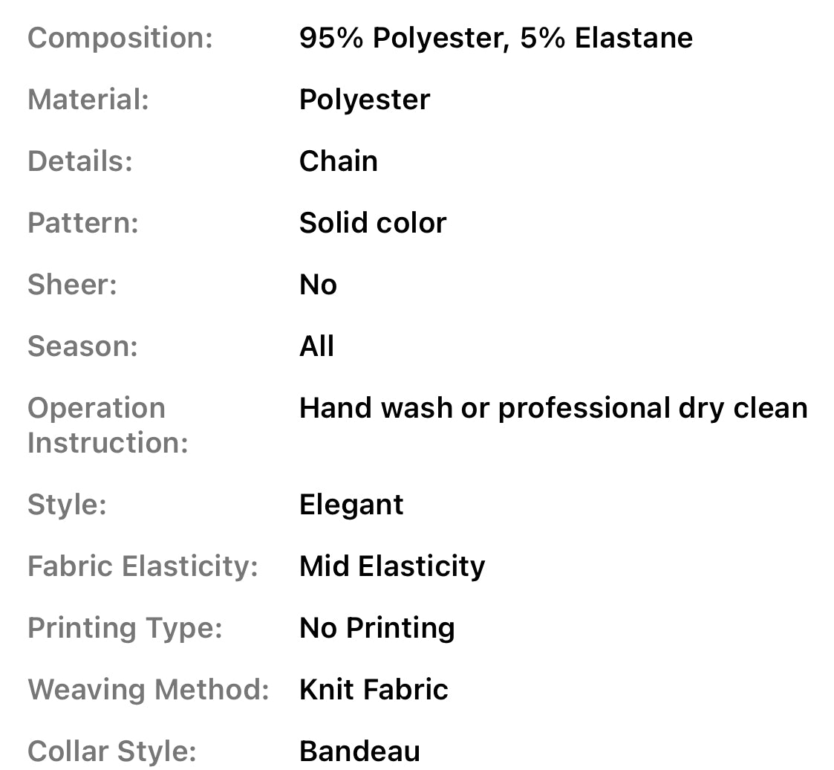Click the Collar Style label
834x770 pixels.
[x=111, y=751]
